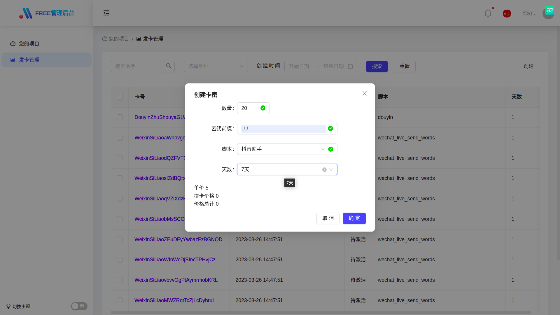
Task: Select 发卡管理 in sidebar
Action: coord(46,60)
